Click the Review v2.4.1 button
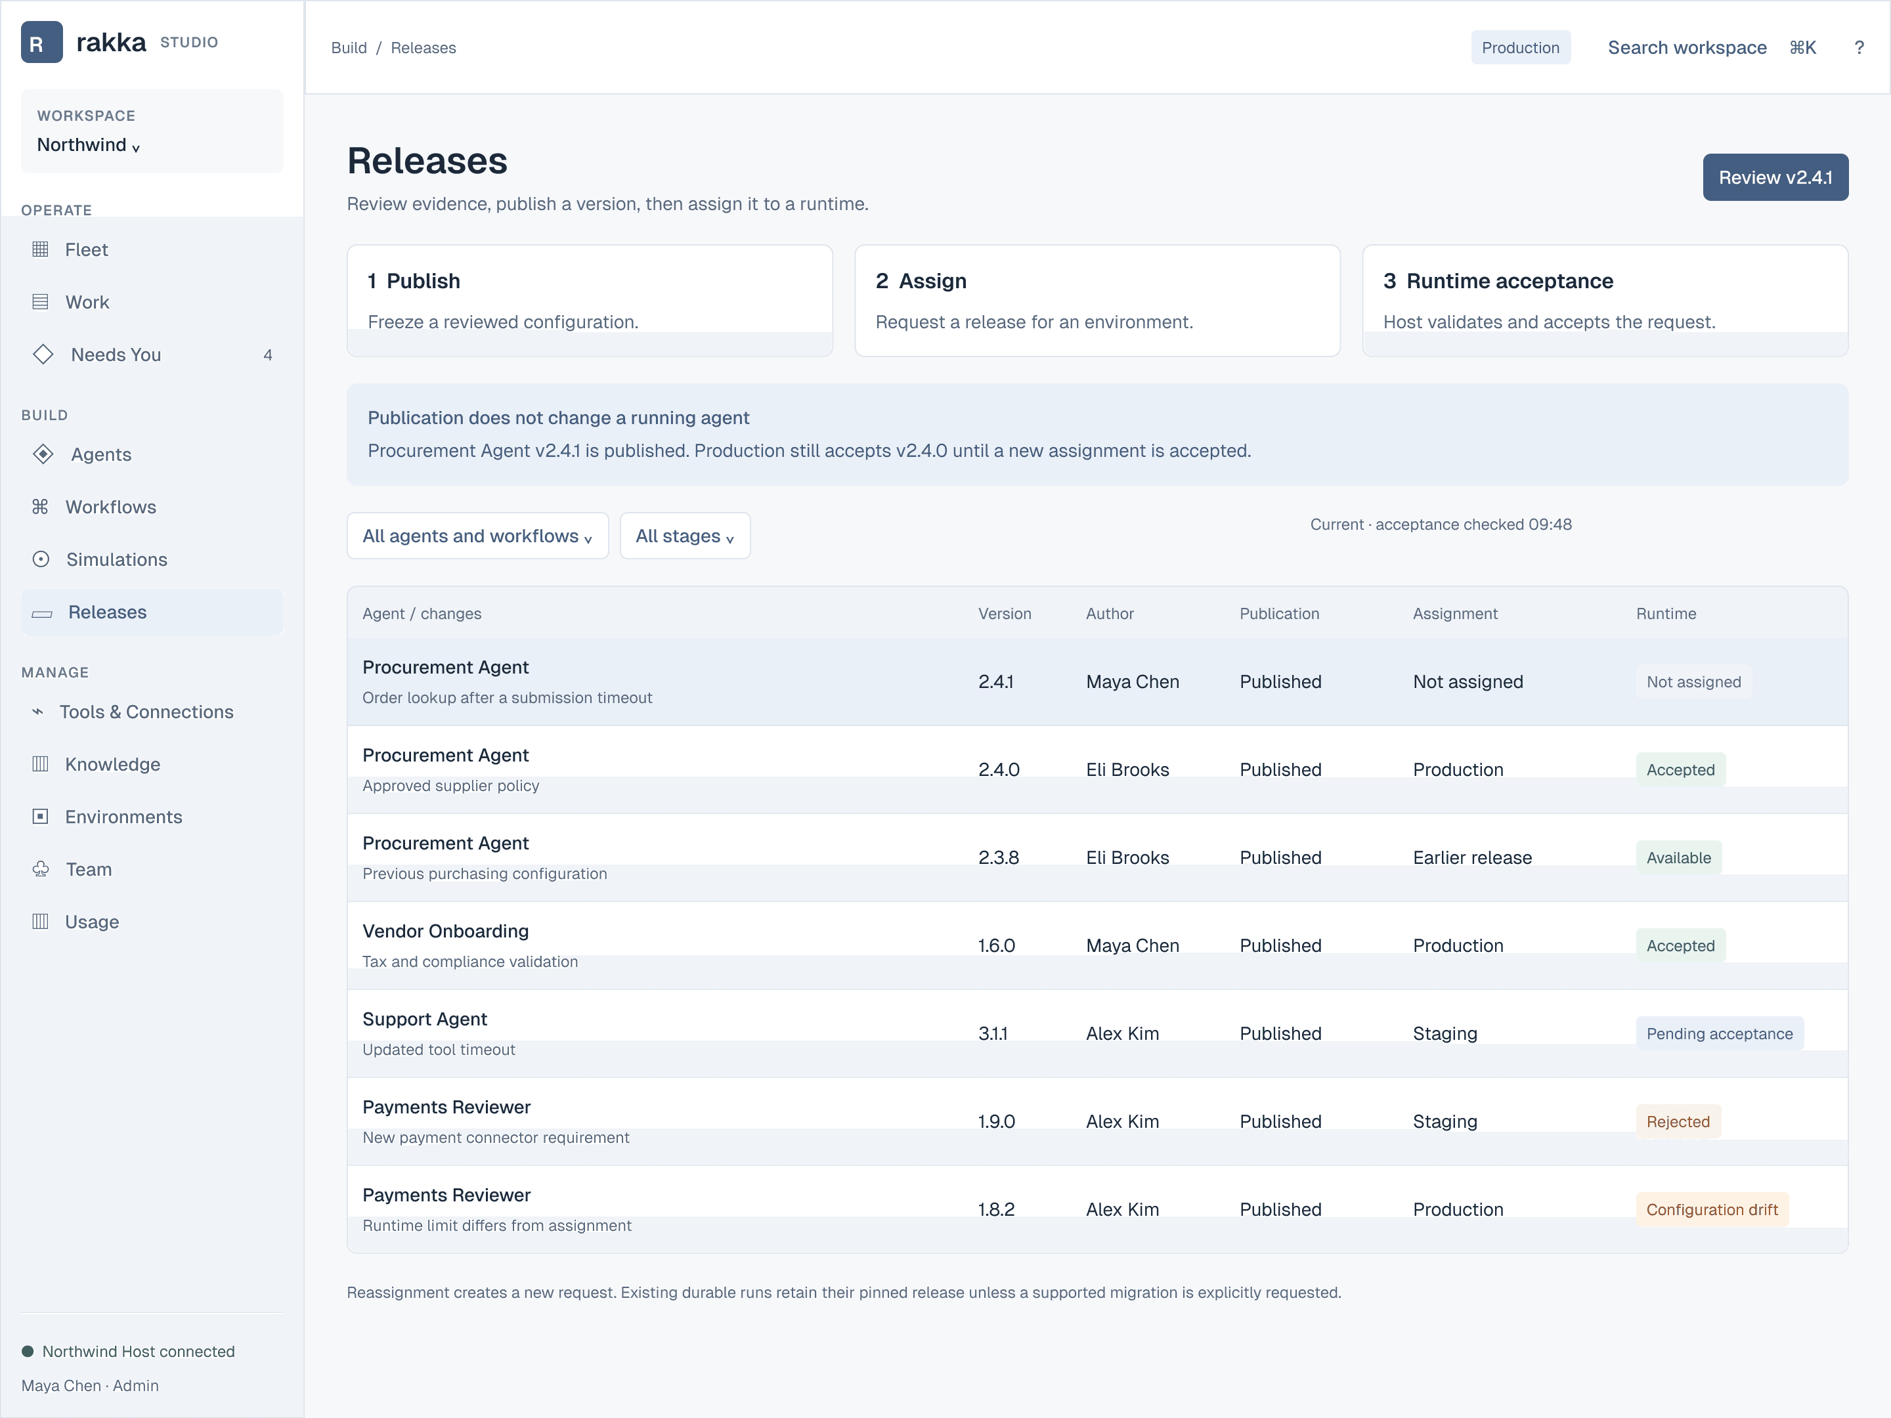The width and height of the screenshot is (1891, 1418). [1775, 178]
